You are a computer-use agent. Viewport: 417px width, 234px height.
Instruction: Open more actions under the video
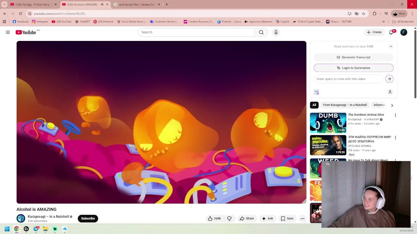tap(302, 218)
